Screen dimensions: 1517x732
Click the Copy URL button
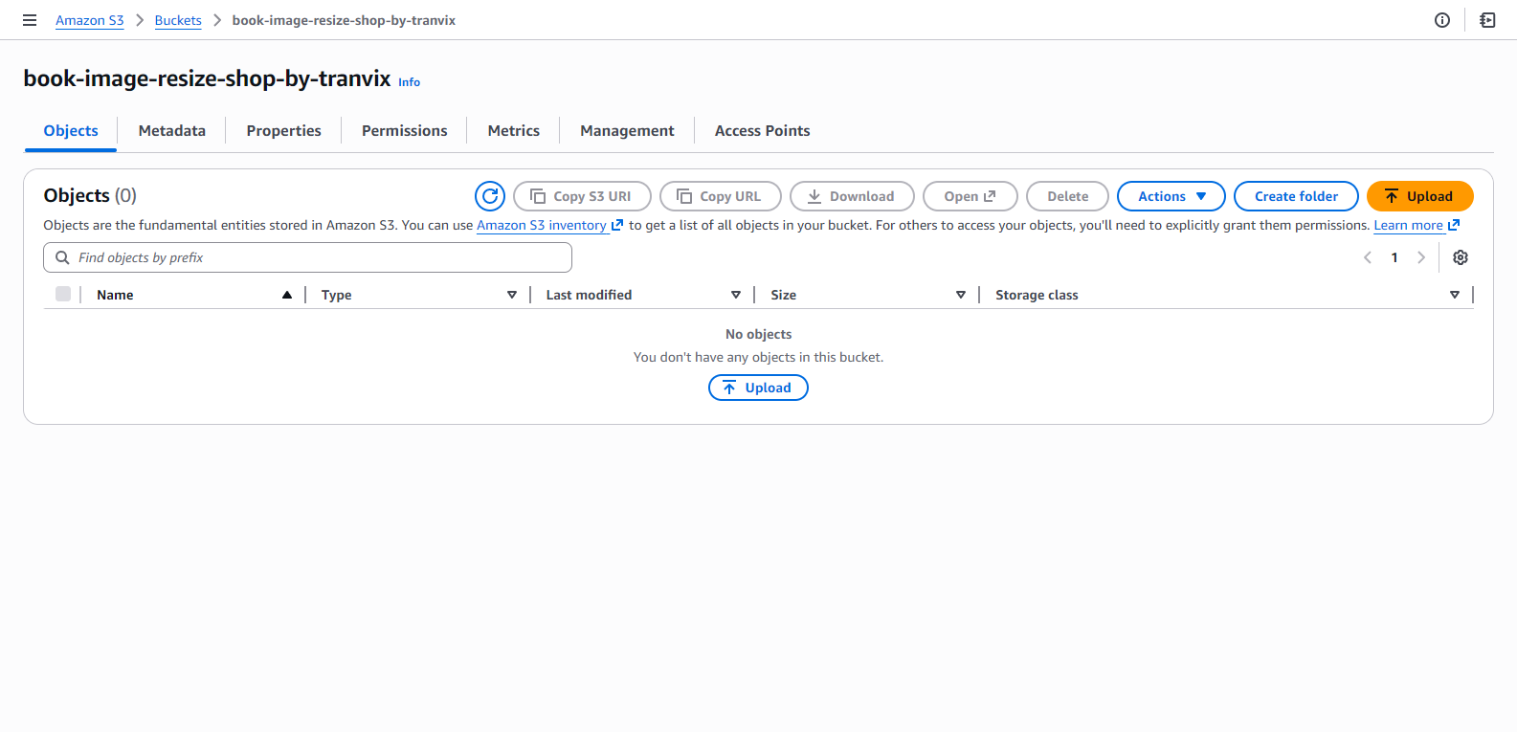click(721, 196)
